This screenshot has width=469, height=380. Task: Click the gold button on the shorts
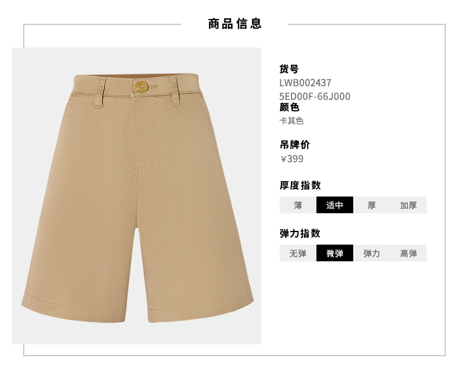click(x=141, y=87)
